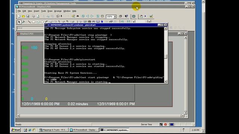Click the Help pointer question-mark icon
Image resolution: width=239 pixels, height=134 pixels.
click(126, 16)
